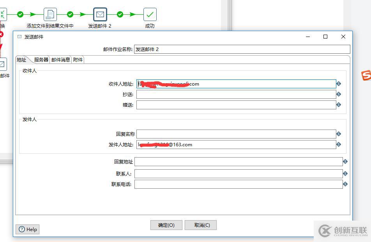This screenshot has height=242, width=371.
Task: Switch to the 附件 tab
Action: coord(77,60)
